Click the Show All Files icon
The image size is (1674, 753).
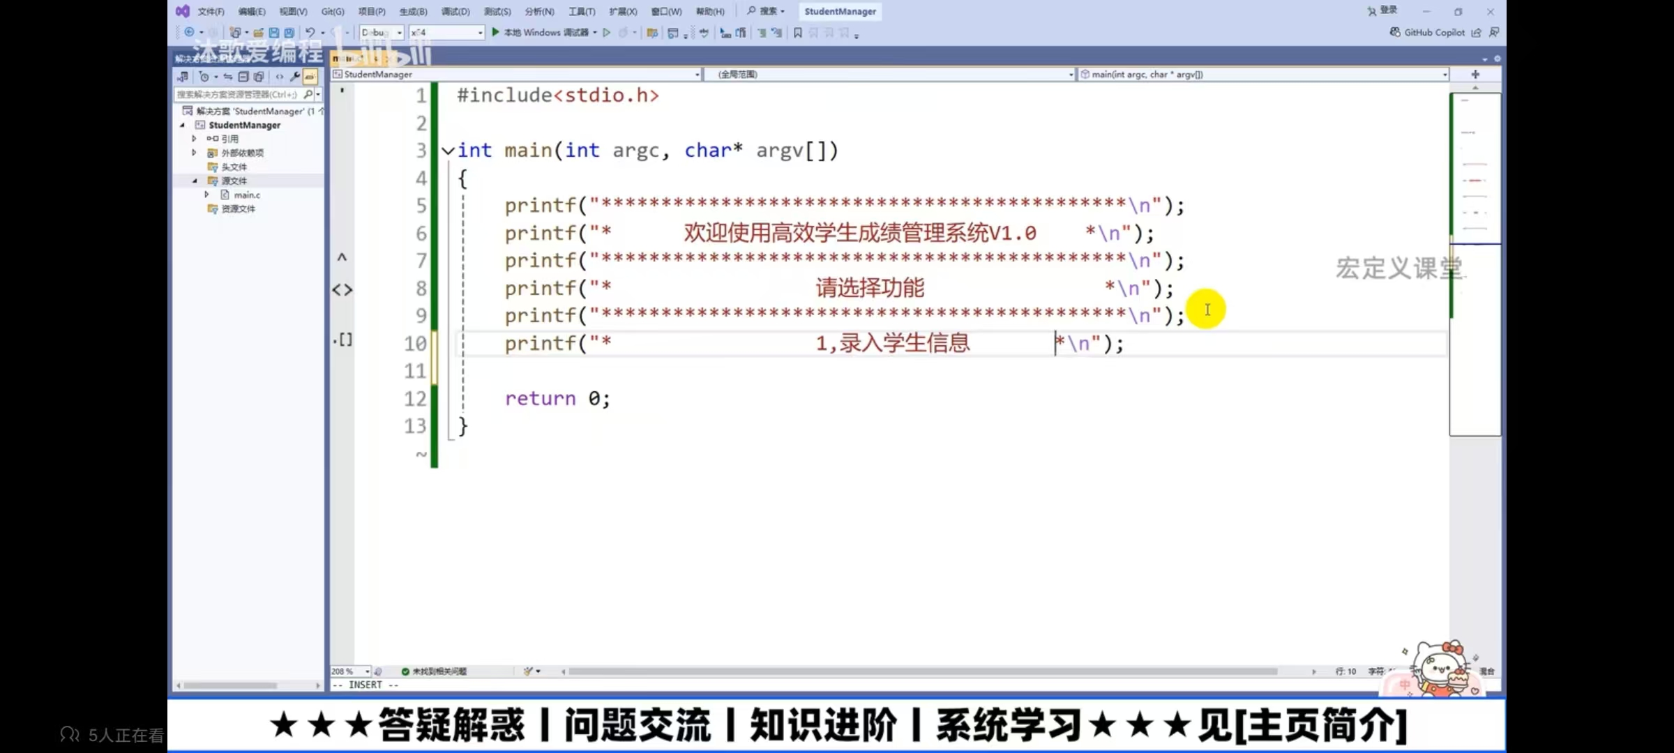click(259, 77)
